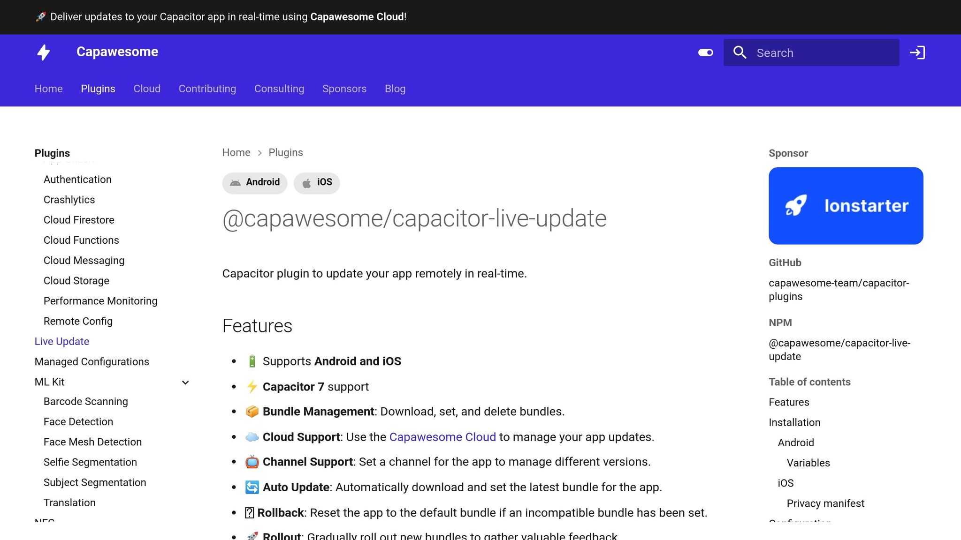Image resolution: width=961 pixels, height=540 pixels.
Task: Open Face Detection plugin page
Action: tap(78, 421)
